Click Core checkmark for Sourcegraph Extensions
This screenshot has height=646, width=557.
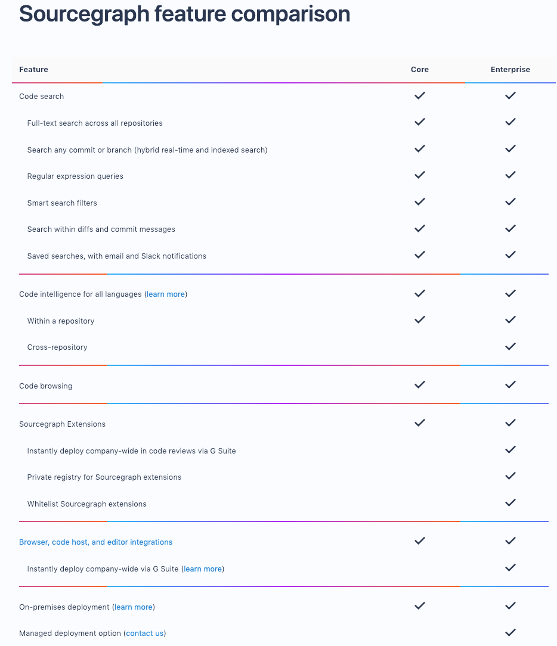tap(420, 423)
